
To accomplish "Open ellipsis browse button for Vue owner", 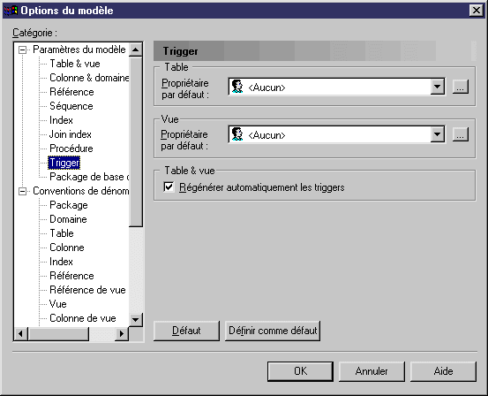I will click(x=461, y=134).
